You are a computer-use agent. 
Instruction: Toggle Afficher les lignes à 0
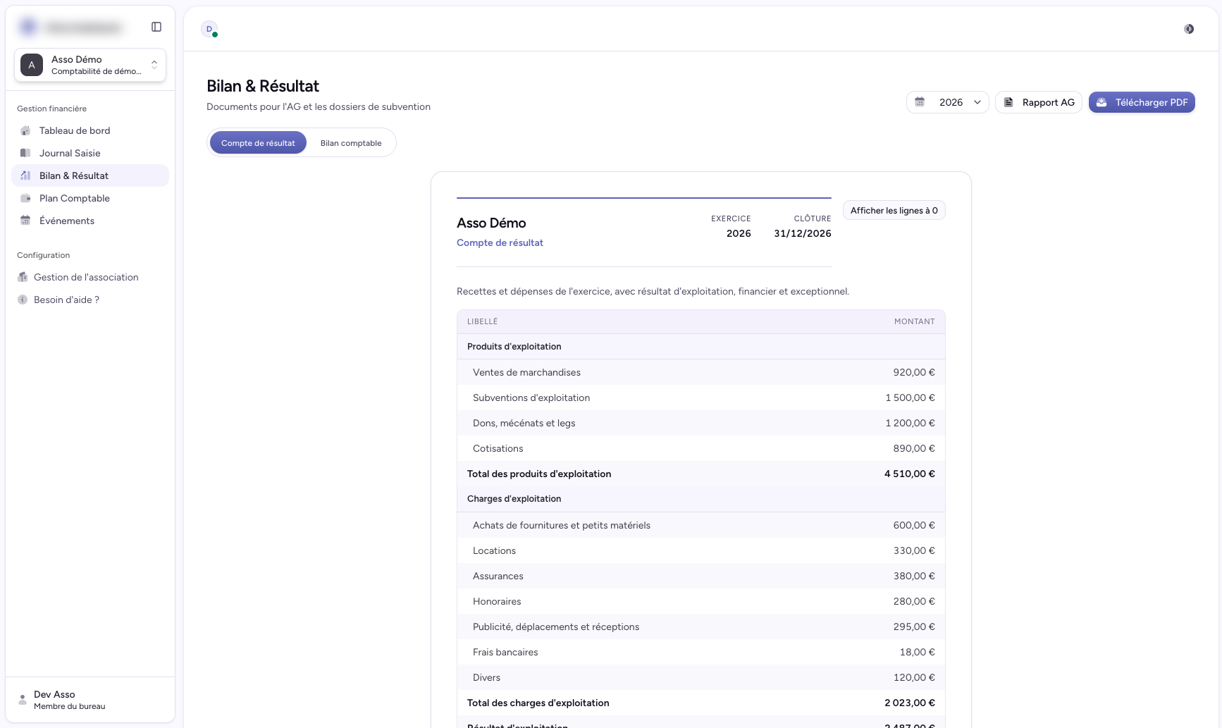pyautogui.click(x=894, y=210)
